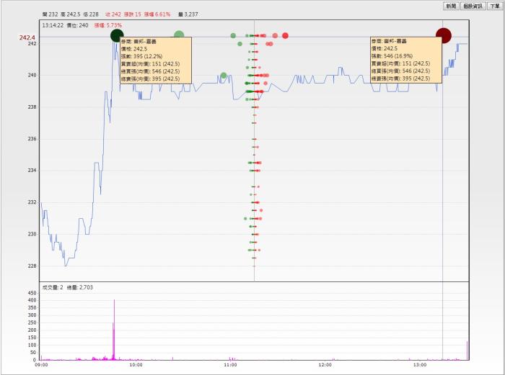Click the 100 volume axis label
Screen dimensions: 505x375
32,345
